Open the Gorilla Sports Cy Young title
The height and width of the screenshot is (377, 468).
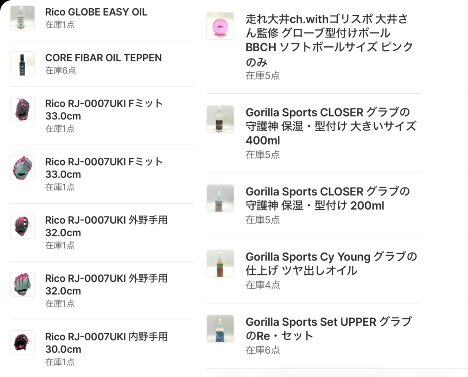(x=331, y=263)
